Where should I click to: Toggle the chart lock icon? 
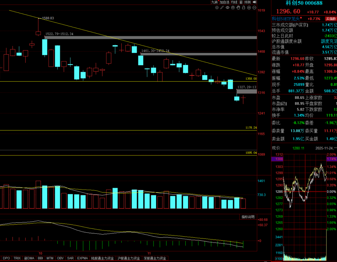(243, 8)
